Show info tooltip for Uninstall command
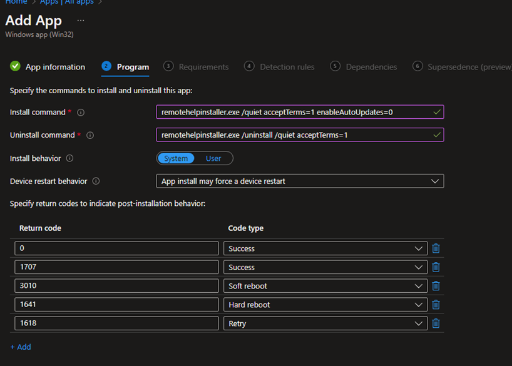Screen dimensions: 512x366 click(x=90, y=135)
